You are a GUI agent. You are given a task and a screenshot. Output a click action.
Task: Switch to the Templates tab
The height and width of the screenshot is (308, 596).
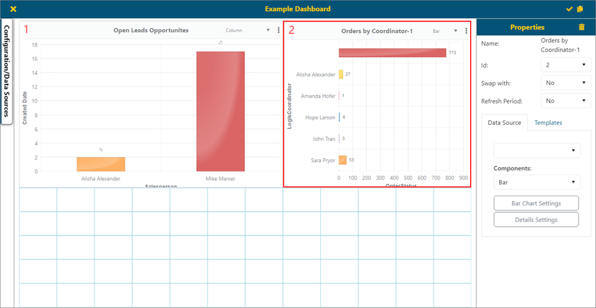548,123
